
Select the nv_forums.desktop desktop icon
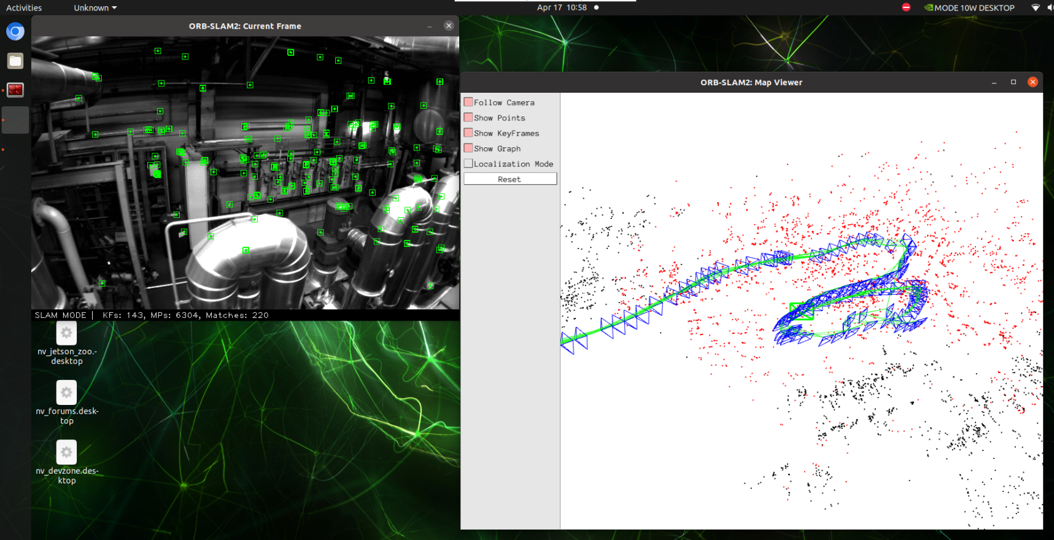(x=67, y=403)
